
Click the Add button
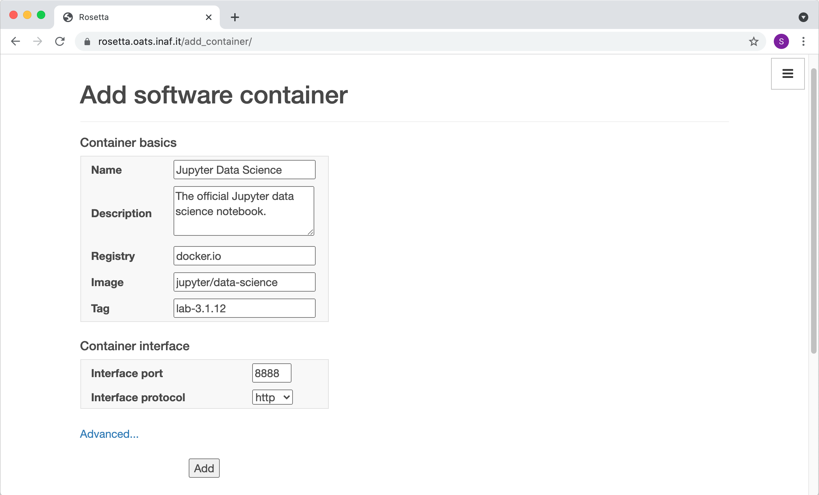(204, 468)
